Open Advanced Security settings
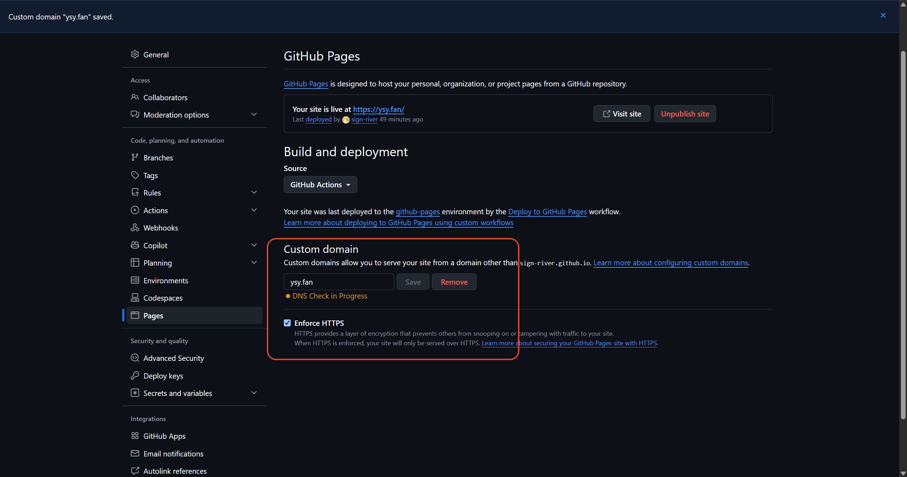Image resolution: width=907 pixels, height=477 pixels. (195, 358)
